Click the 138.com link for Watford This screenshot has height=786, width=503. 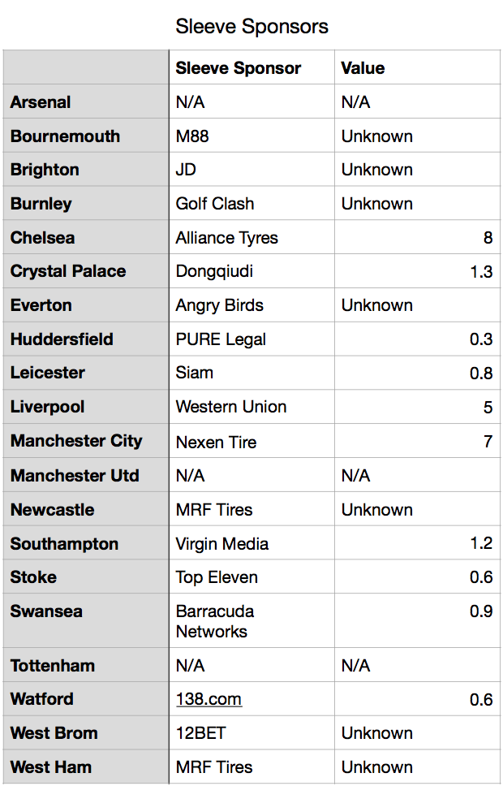[209, 699]
